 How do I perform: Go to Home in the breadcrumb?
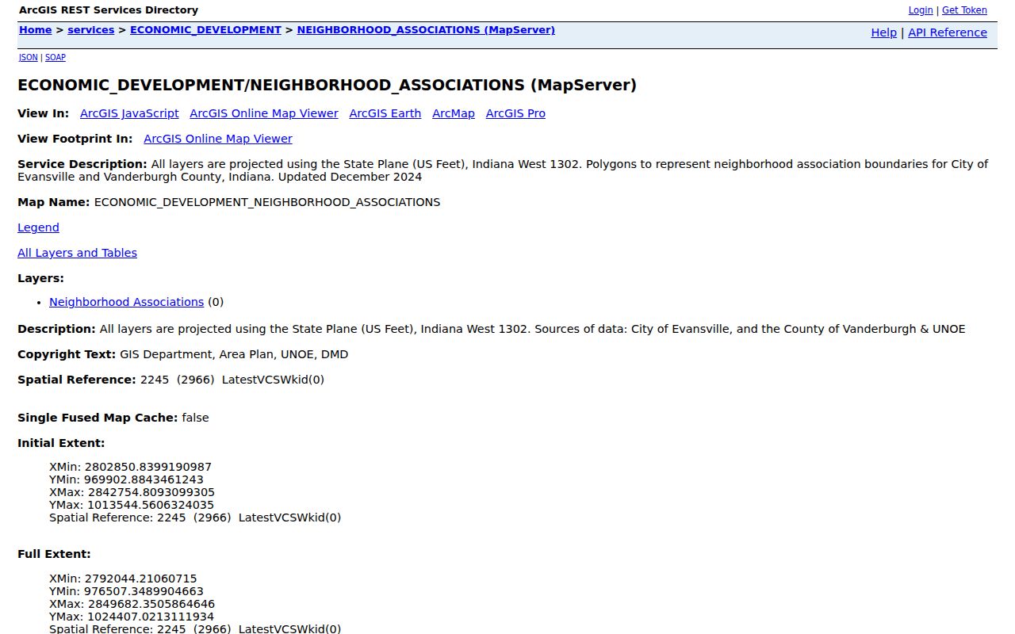pos(36,30)
